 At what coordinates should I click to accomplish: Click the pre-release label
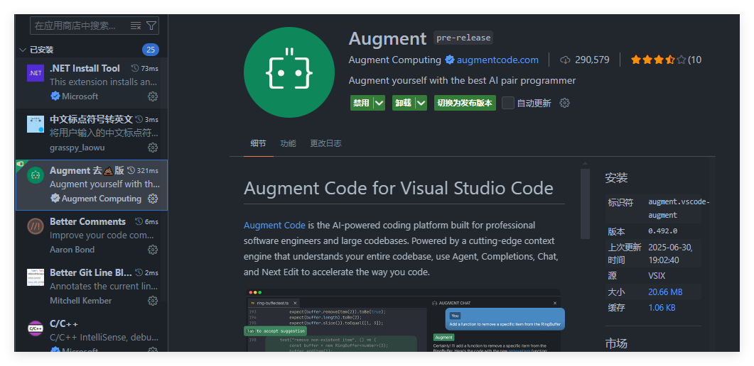pos(463,38)
